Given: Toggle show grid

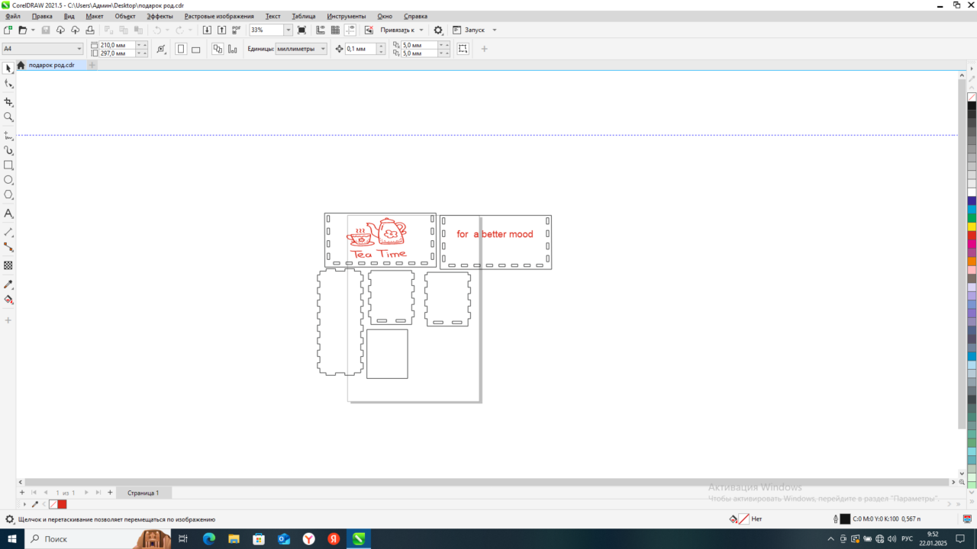Looking at the screenshot, I should [335, 30].
